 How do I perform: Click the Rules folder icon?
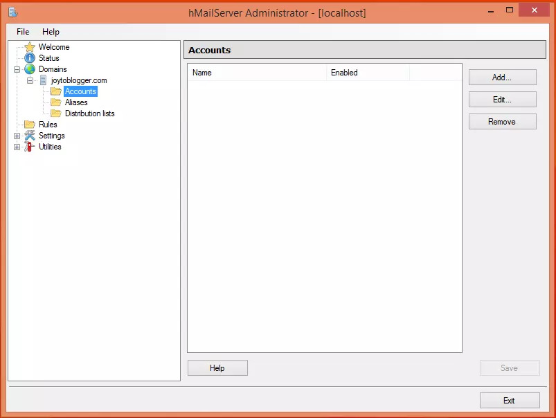[x=30, y=125]
